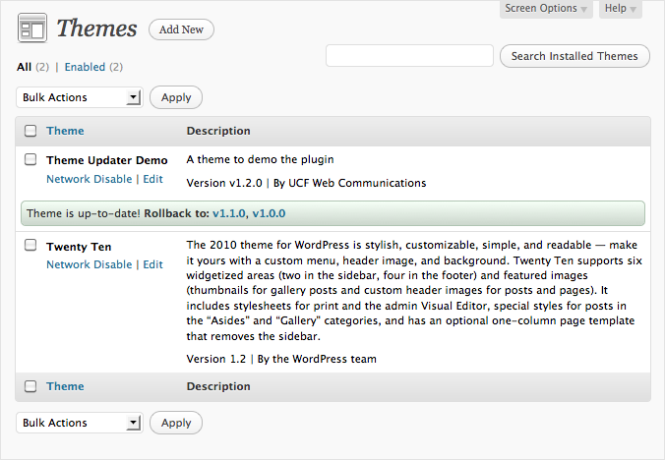Image resolution: width=665 pixels, height=460 pixels.
Task: Select the All themes filter
Action: [25, 67]
